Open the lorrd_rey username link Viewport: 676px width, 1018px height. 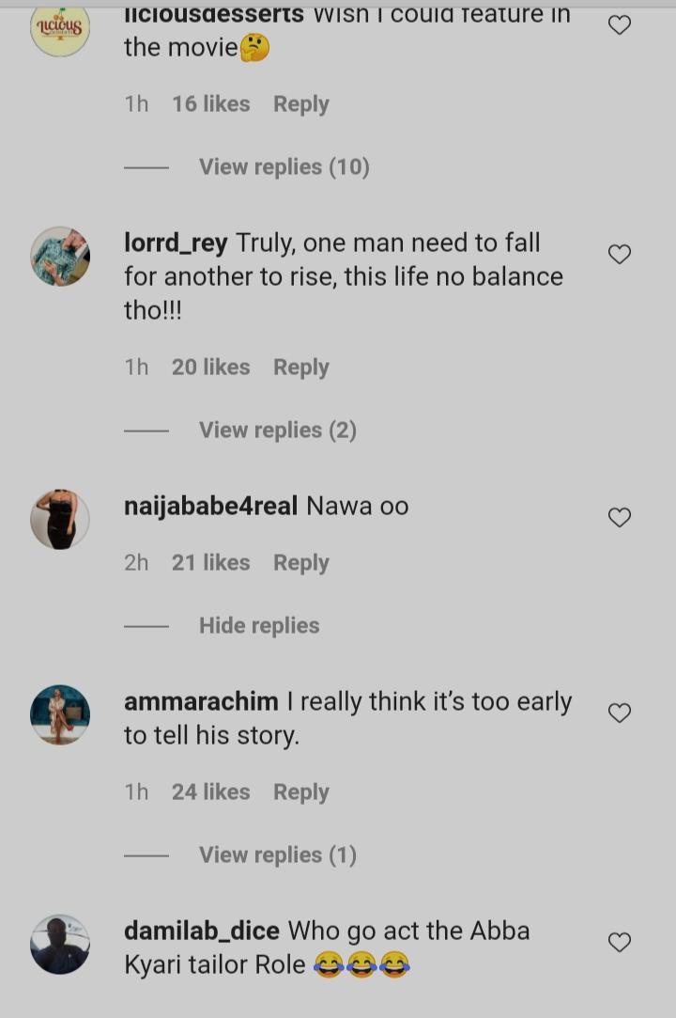click(176, 243)
